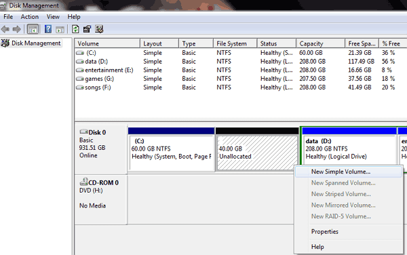Click greyed New Striped Volume... entry
This screenshot has width=407, height=255.
(x=349, y=194)
